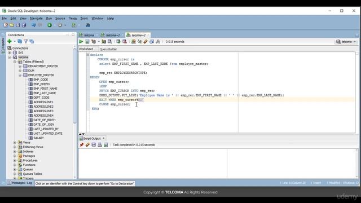Click the binoculars Find DB Object icon
Viewport: 361px width, 203px height.
pos(88,25)
